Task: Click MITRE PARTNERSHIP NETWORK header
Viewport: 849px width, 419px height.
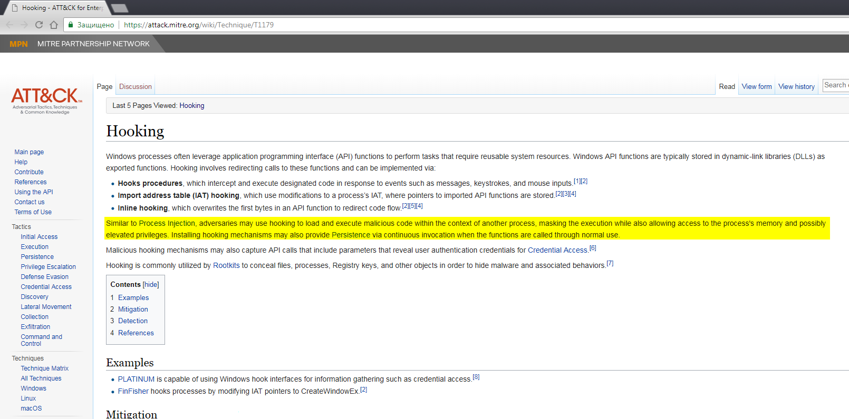Action: click(x=93, y=44)
